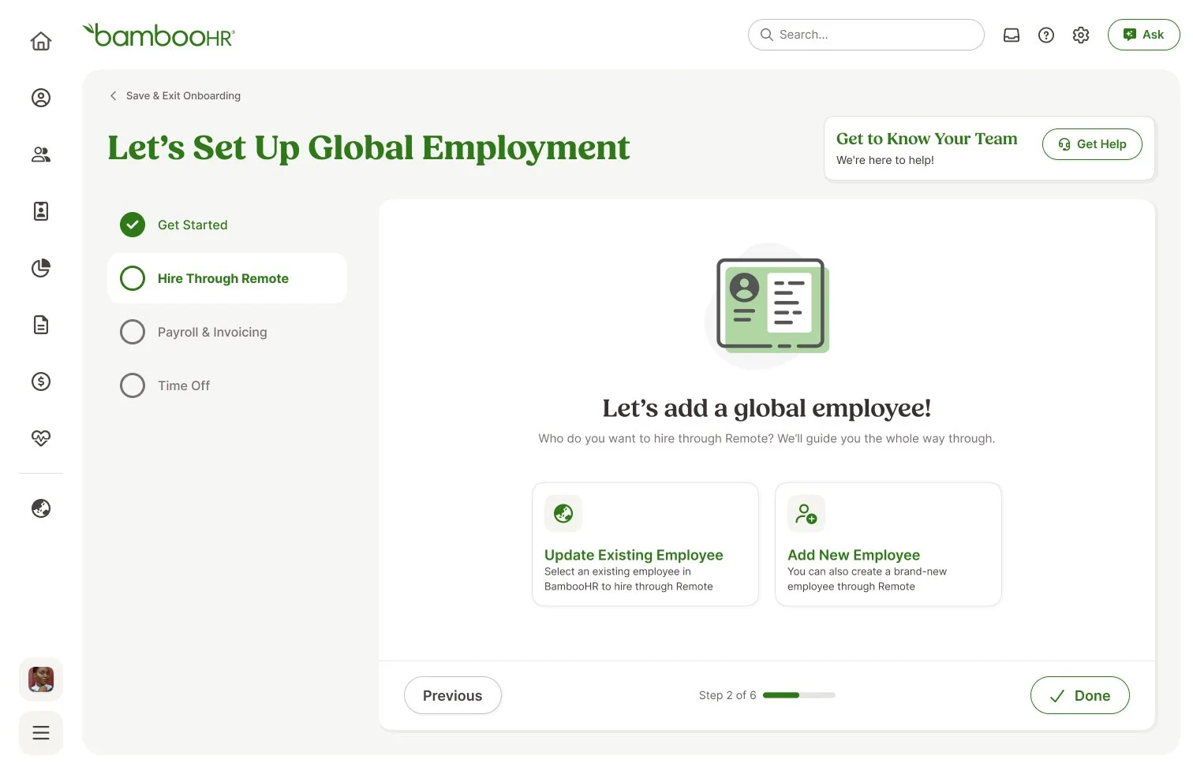Click the Previous button
Viewport: 1193px width, 774px height.
click(453, 695)
